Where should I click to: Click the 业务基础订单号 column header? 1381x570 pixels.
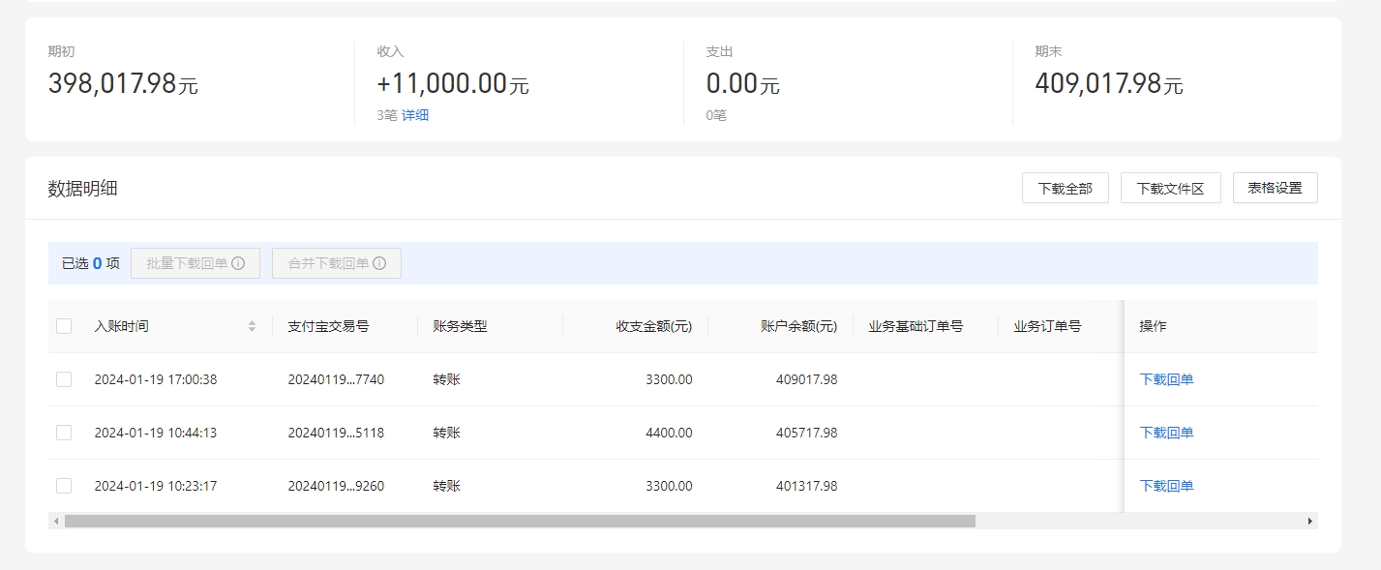[x=916, y=326]
